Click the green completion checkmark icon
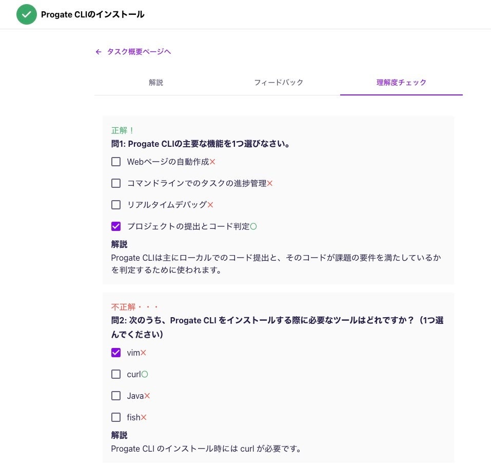 click(27, 14)
